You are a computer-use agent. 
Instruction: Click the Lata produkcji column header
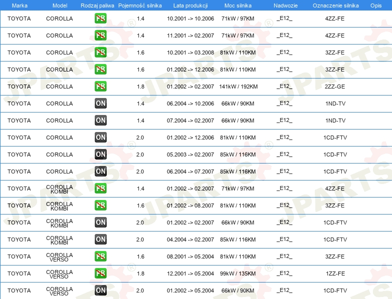[x=190, y=5]
